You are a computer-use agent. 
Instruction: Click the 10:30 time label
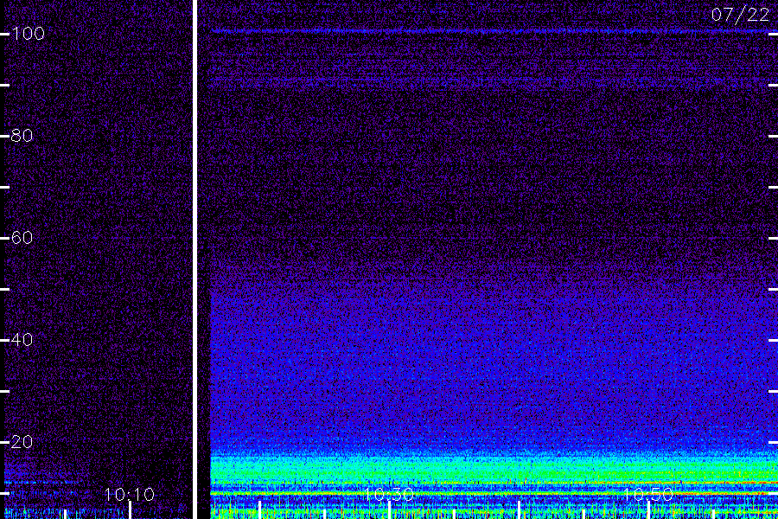[389, 494]
